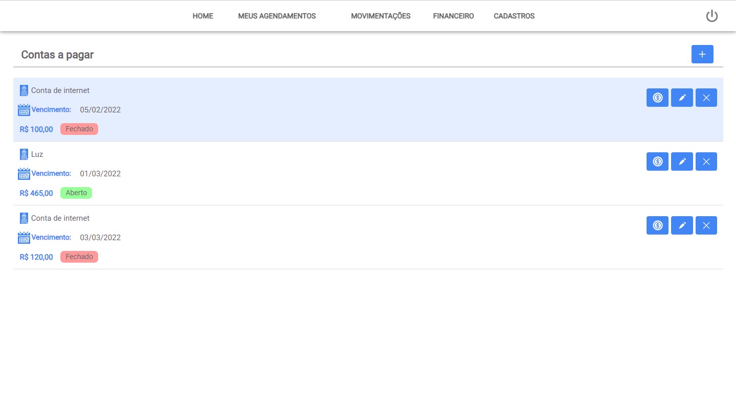
Task: Click calendar icon beside 01/03/2022 due date
Action: (x=24, y=174)
